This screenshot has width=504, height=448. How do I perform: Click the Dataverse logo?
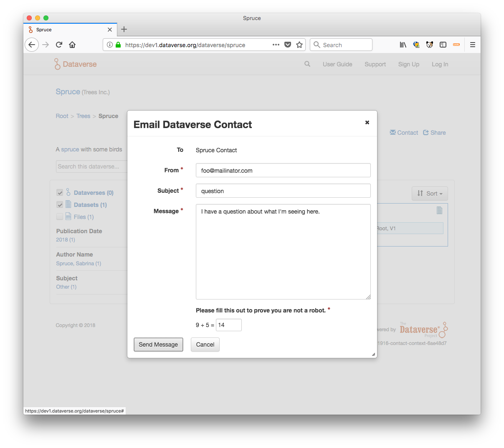[76, 64]
